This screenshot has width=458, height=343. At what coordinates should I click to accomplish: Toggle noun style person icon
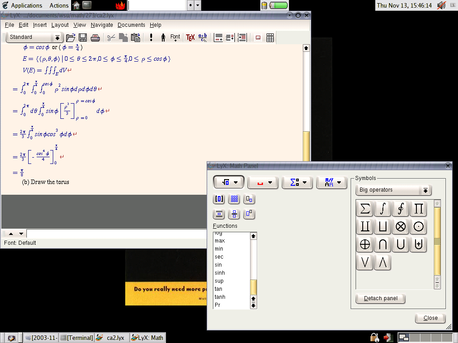point(163,38)
